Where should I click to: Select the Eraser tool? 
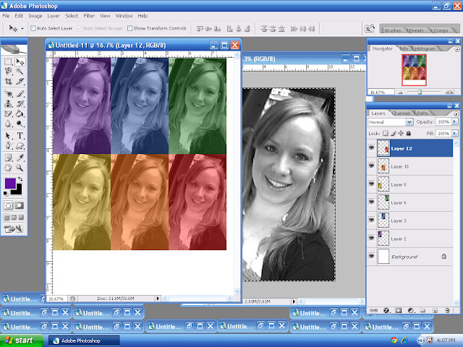point(8,113)
